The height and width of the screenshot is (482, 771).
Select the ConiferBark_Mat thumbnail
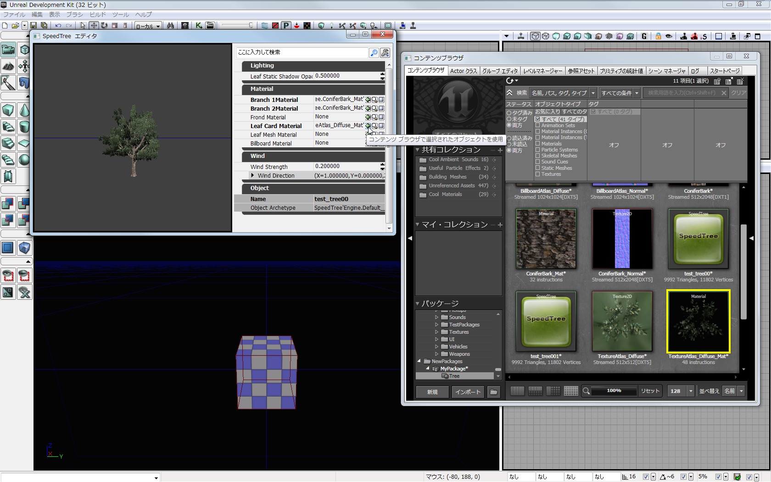point(546,239)
